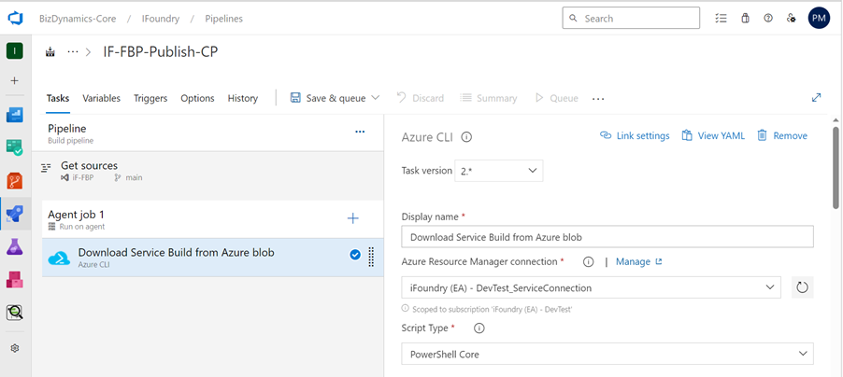This screenshot has height=377, width=843.
Task: Open the Pipeline more options ellipsis
Action: pyautogui.click(x=360, y=132)
